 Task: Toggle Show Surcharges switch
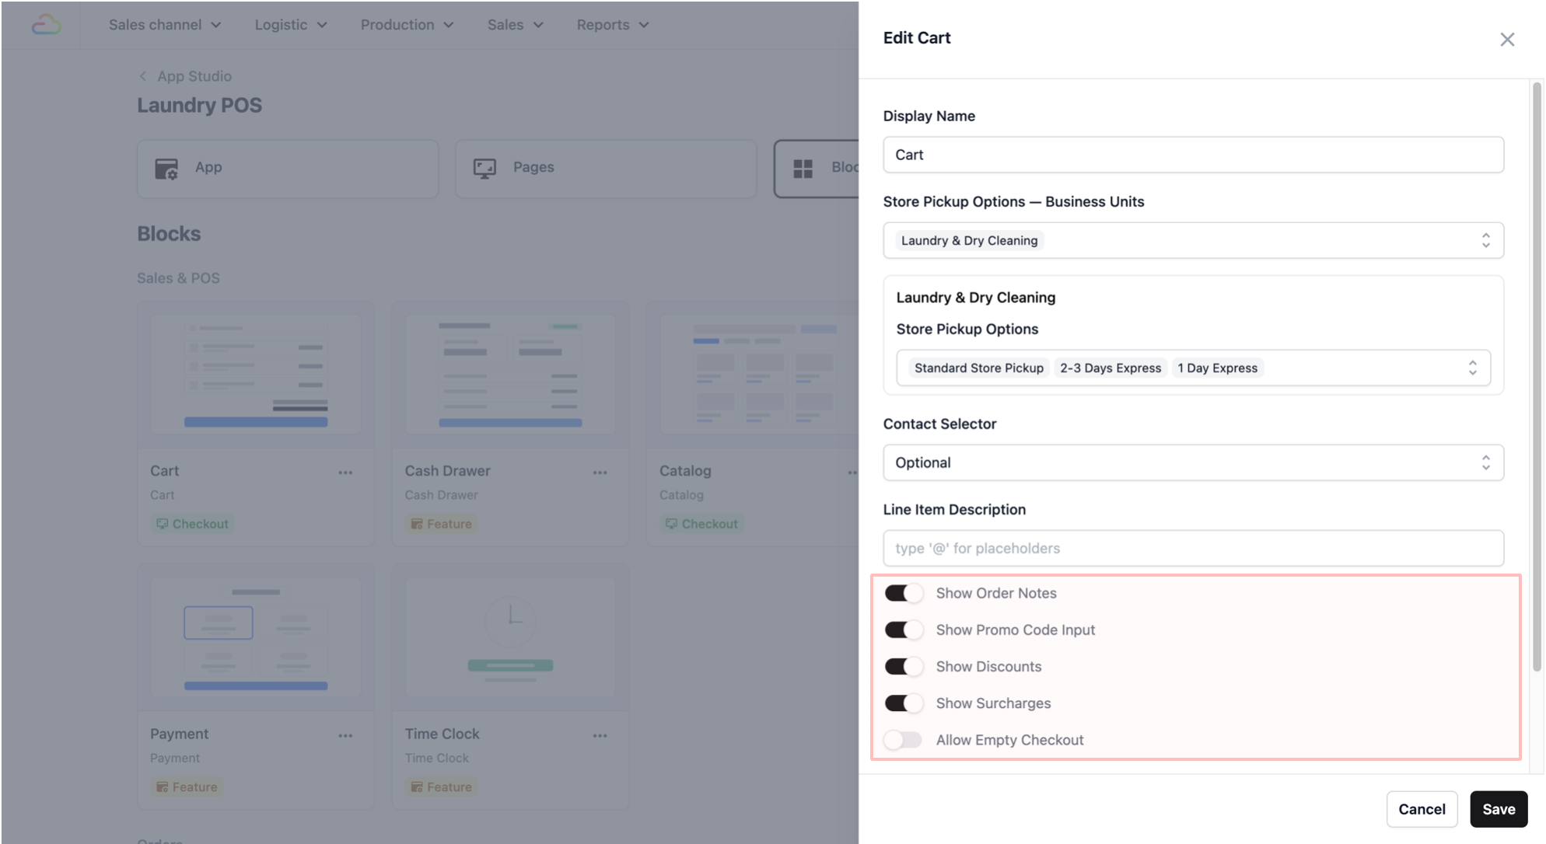click(x=904, y=703)
